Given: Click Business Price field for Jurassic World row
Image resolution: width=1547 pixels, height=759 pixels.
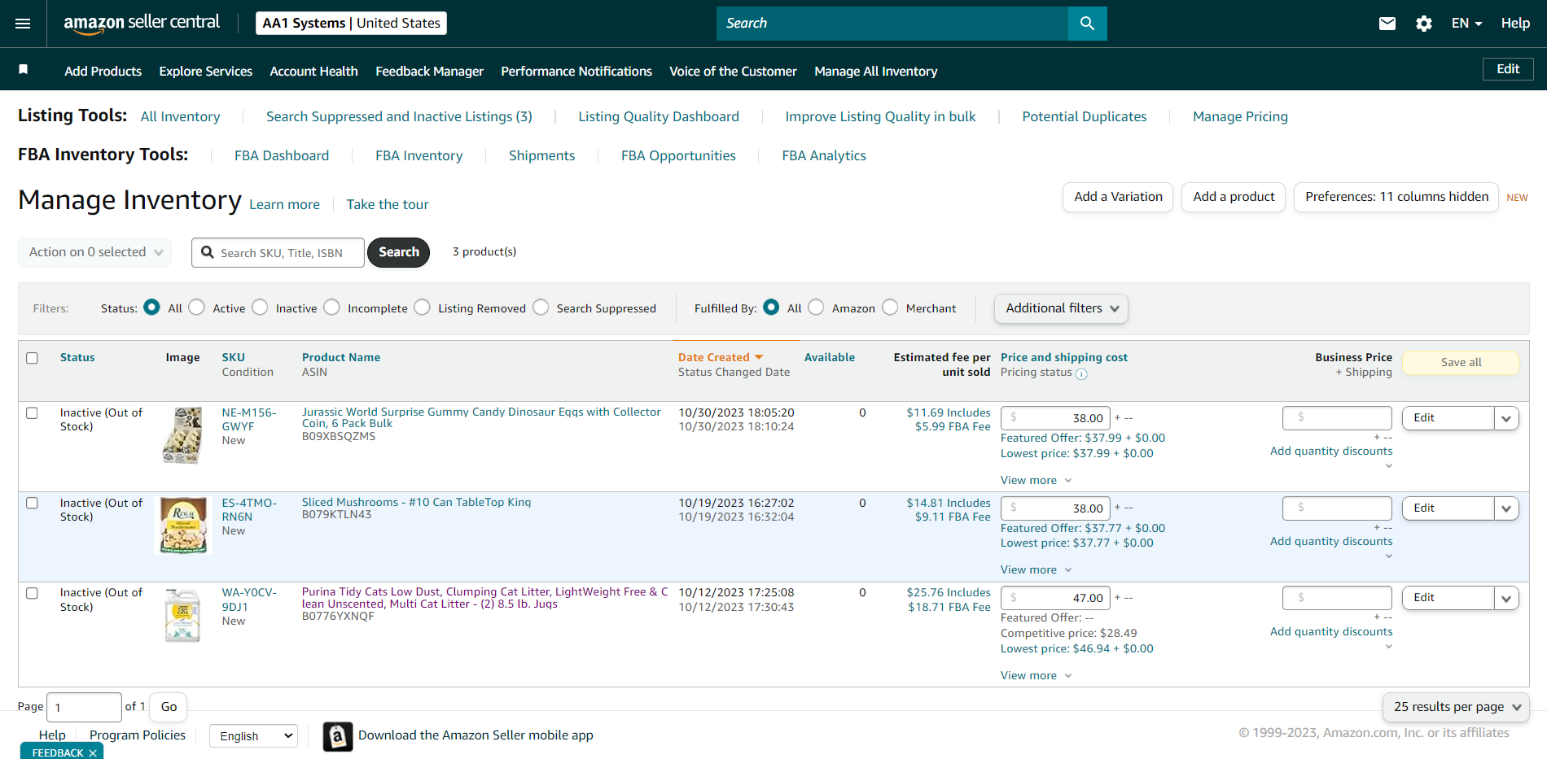Looking at the screenshot, I should tap(1337, 418).
